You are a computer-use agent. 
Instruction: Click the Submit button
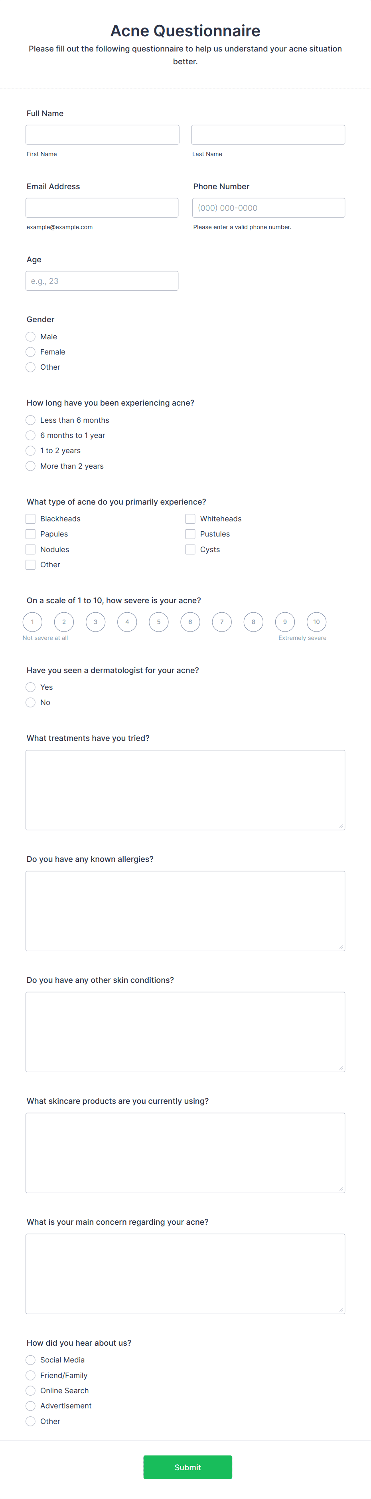pos(187,1467)
